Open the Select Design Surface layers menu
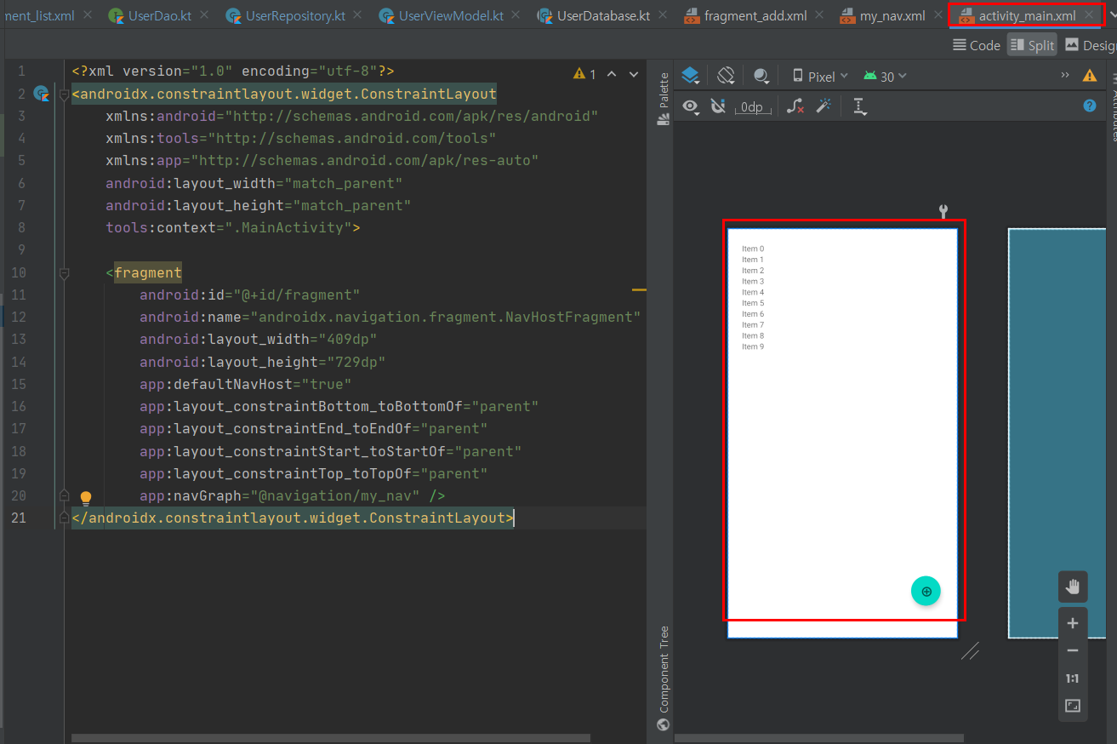This screenshot has height=744, width=1117. pos(691,76)
